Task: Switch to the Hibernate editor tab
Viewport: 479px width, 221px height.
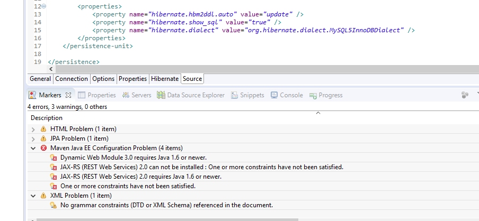Action: tap(165, 79)
